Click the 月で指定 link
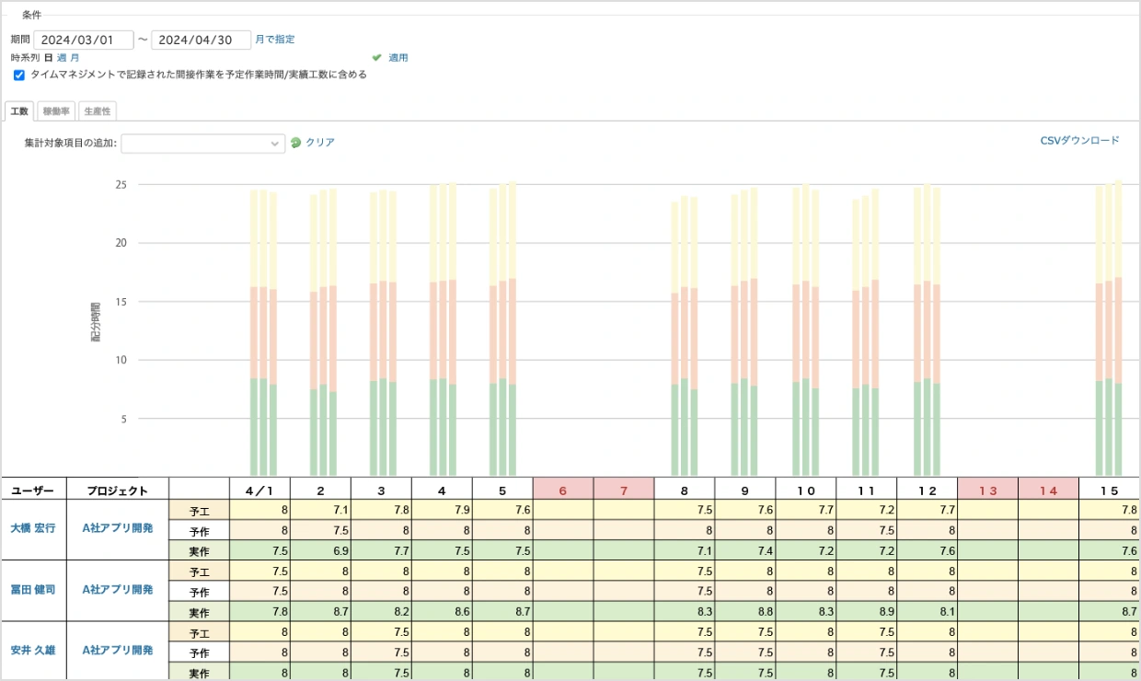The image size is (1141, 681). [275, 40]
